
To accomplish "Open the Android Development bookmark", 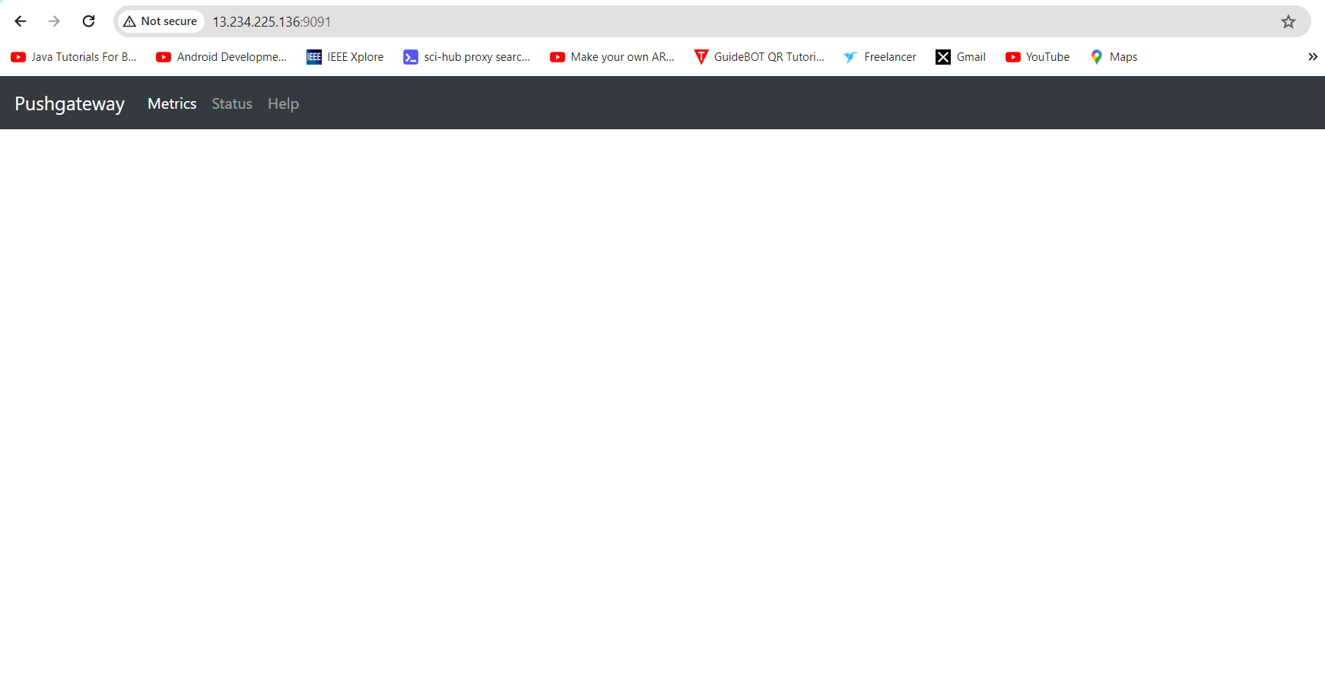I will 221,56.
